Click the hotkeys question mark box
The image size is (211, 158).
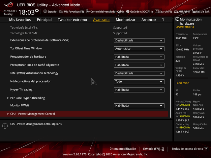pos(206,149)
